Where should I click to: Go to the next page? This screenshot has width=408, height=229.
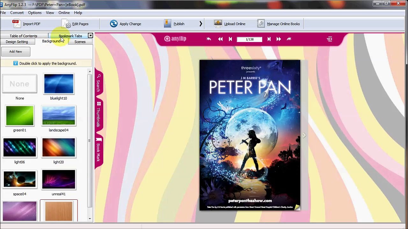[269, 39]
